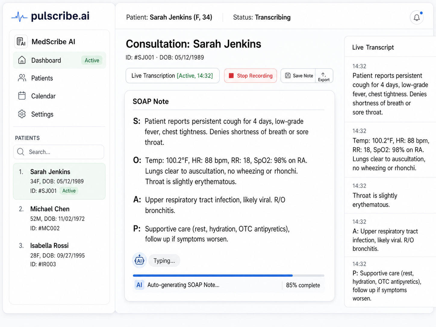Open the Patients people icon
This screenshot has width=436, height=327.
pos(22,78)
